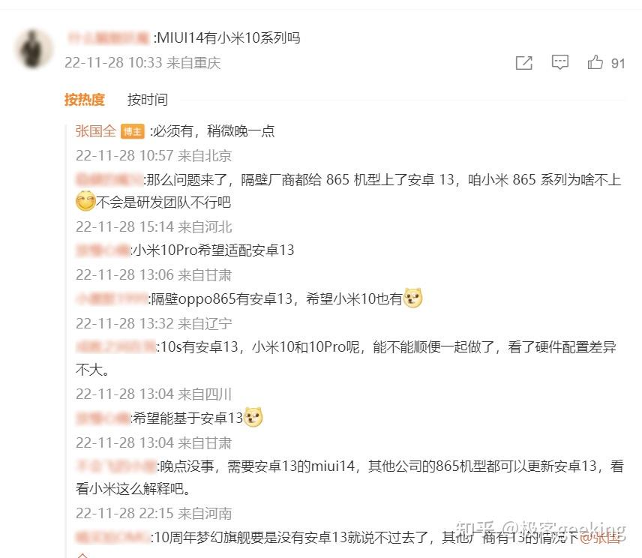
Task: Click the smiling emoji before 不会是研发团队不行吧
Action: pos(85,202)
